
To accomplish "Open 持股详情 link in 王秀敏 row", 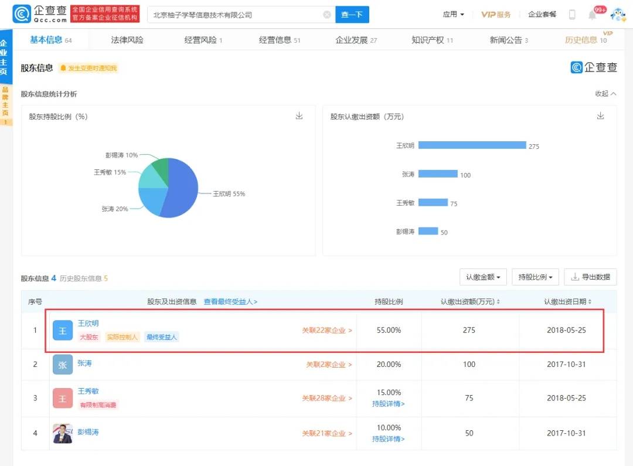I will pos(389,404).
